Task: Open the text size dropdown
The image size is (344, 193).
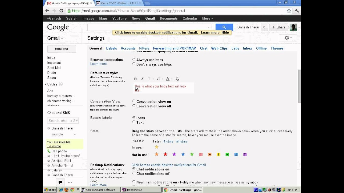Action: [160, 79]
